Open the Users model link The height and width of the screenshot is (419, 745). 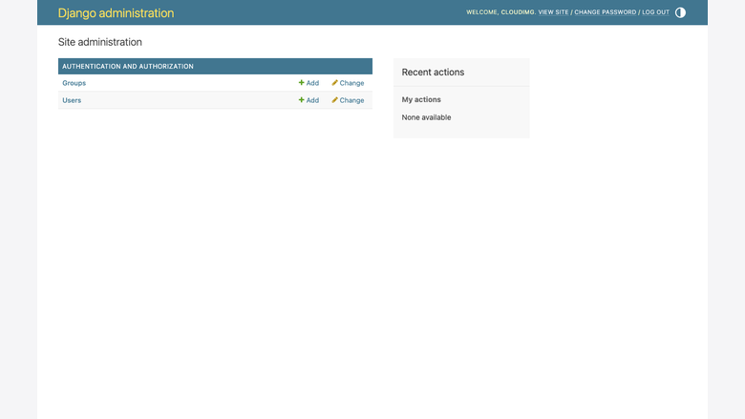(72, 100)
